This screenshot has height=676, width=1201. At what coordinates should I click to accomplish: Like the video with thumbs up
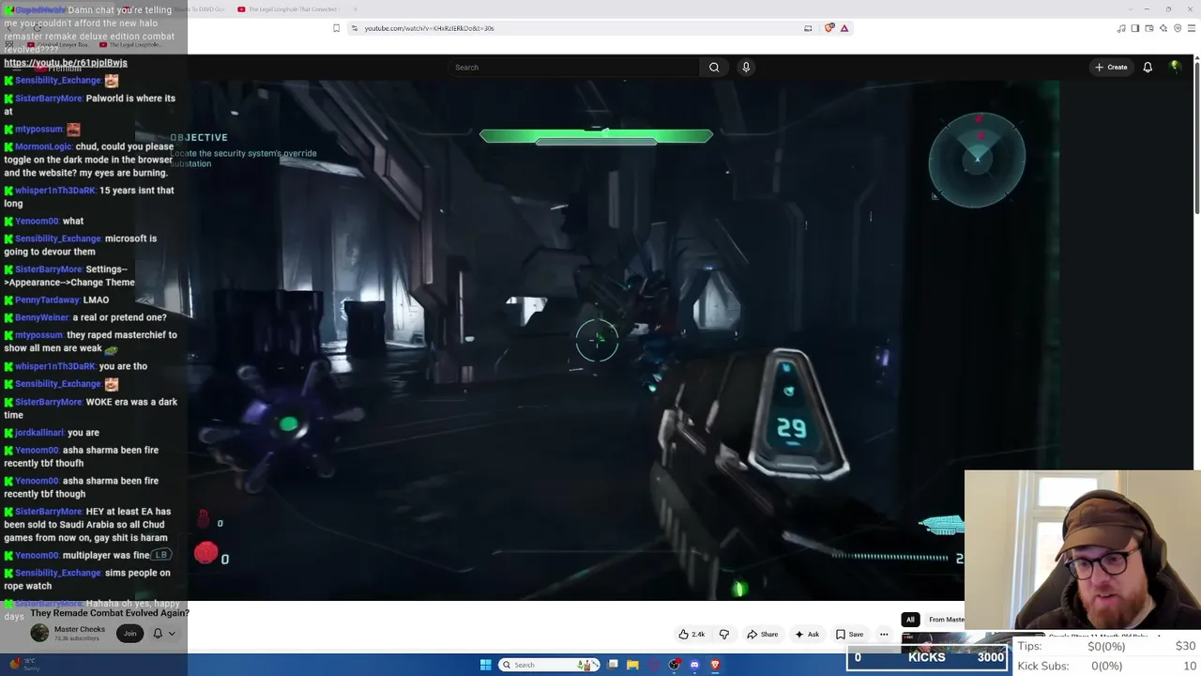[x=692, y=635]
